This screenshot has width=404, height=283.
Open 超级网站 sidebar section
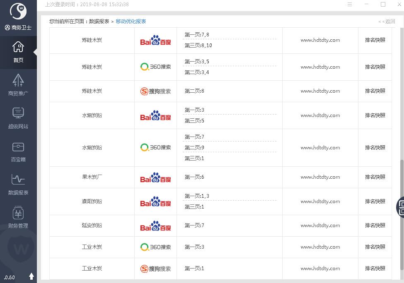click(18, 118)
